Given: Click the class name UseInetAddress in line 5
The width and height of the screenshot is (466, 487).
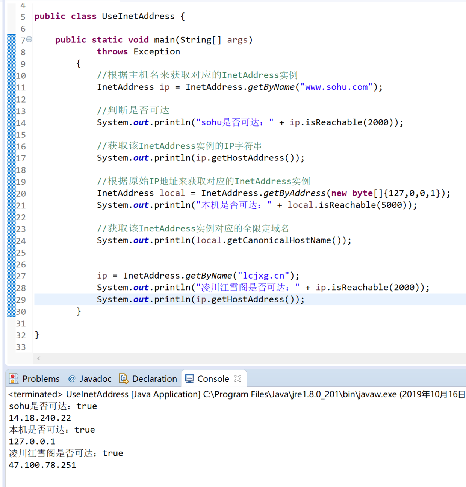Looking at the screenshot, I should (x=138, y=17).
